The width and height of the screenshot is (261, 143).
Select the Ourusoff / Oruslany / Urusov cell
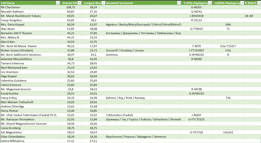pos(123,51)
